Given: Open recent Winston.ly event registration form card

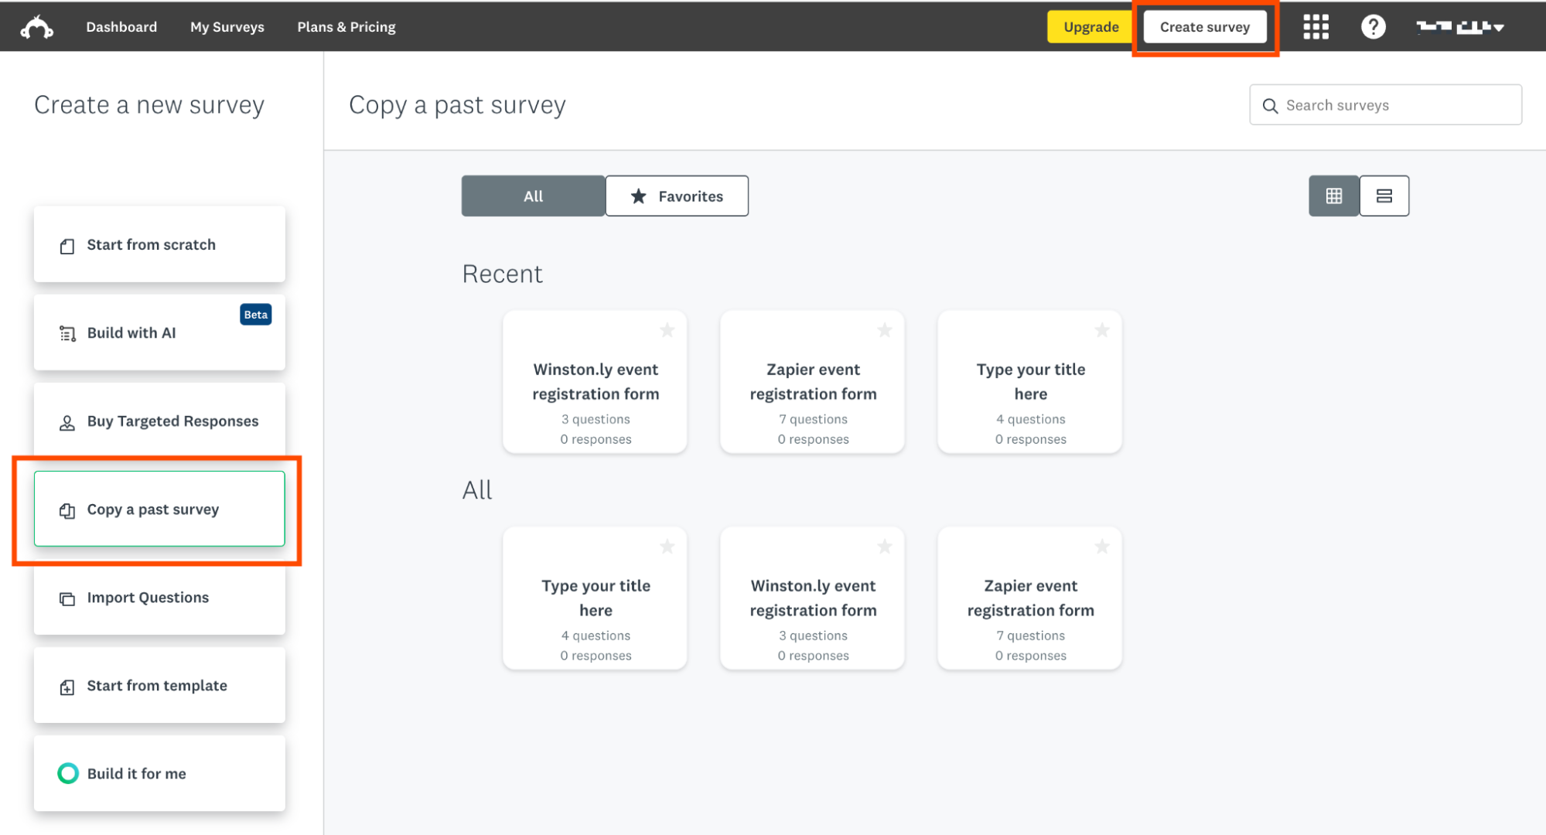Looking at the screenshot, I should 595,382.
